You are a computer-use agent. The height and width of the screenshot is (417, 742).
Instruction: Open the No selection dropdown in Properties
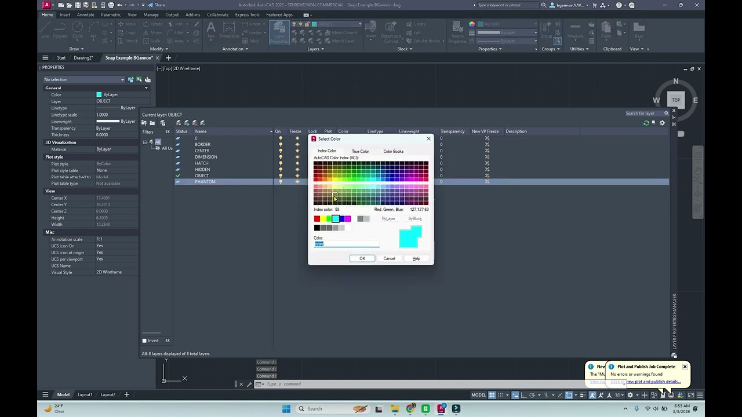(84, 80)
